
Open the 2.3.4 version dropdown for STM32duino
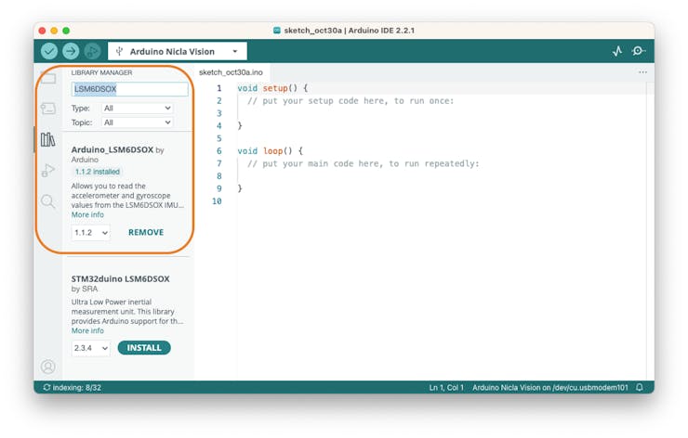(91, 348)
